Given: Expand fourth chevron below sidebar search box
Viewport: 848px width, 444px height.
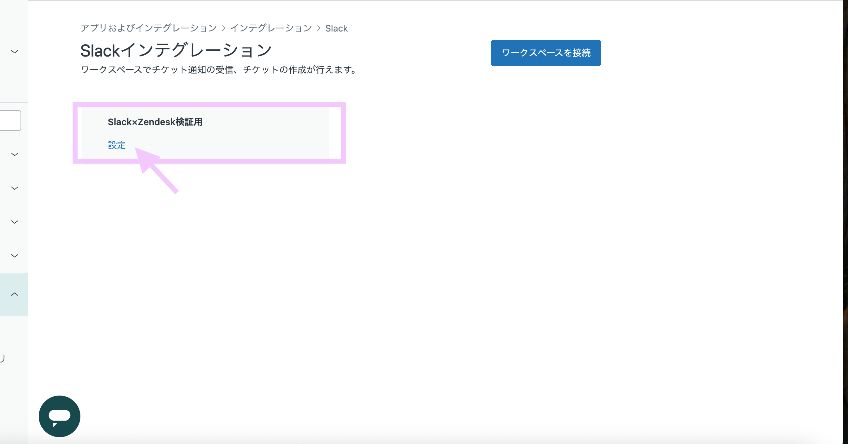Looking at the screenshot, I should (x=14, y=256).
